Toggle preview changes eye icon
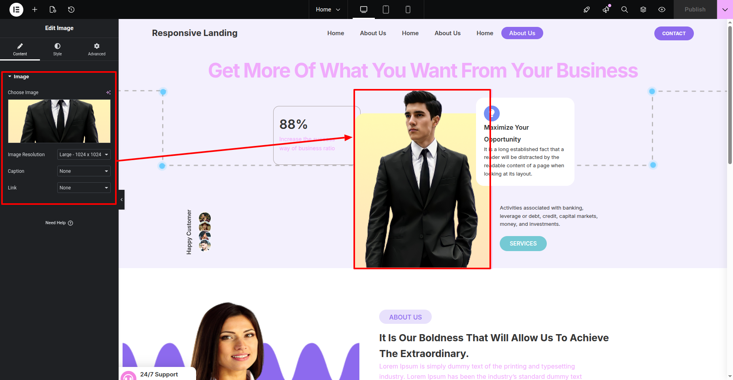The width and height of the screenshot is (733, 380). (662, 9)
